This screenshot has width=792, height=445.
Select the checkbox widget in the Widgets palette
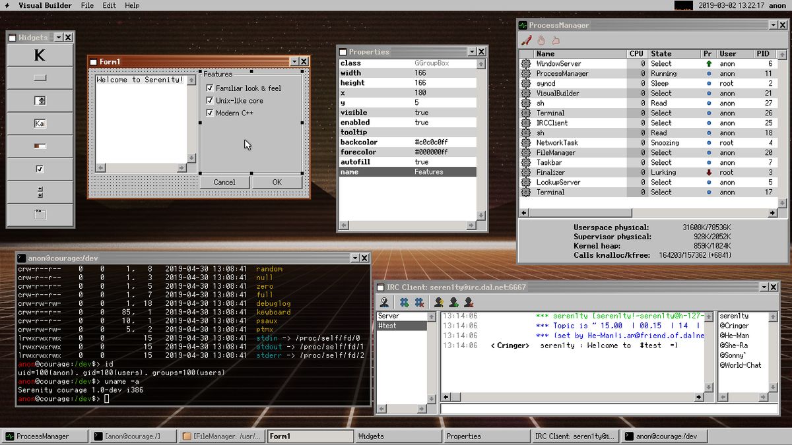pos(40,167)
